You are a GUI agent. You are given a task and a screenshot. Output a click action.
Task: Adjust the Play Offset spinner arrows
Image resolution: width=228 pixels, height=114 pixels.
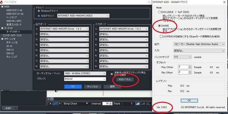click(x=190, y=67)
